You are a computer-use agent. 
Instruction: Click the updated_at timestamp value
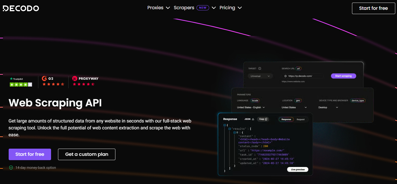tap(278, 163)
